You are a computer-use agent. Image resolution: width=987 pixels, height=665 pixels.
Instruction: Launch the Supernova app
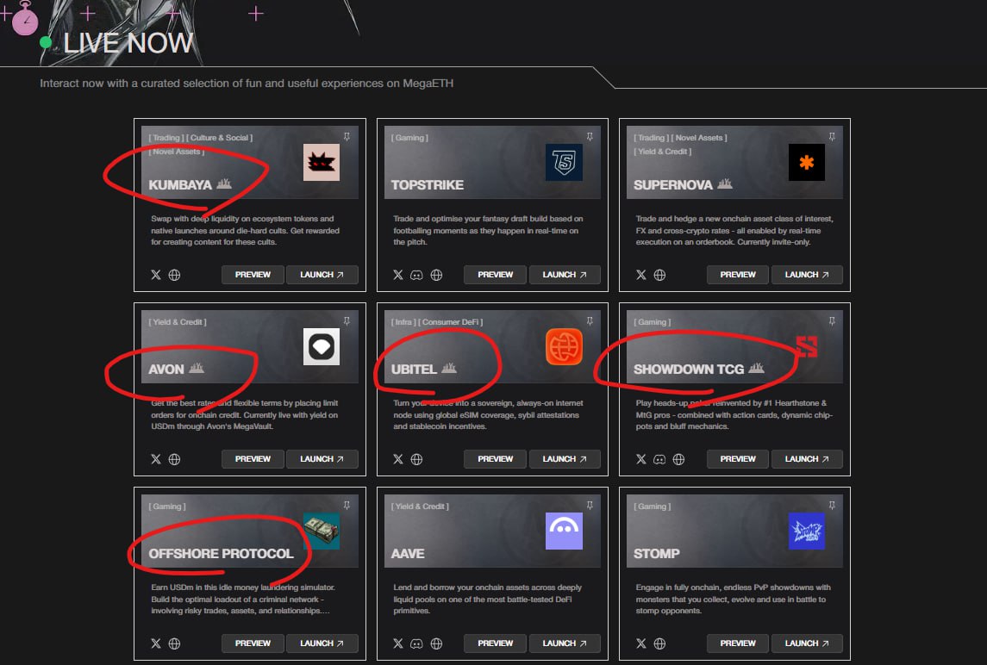[x=807, y=275]
